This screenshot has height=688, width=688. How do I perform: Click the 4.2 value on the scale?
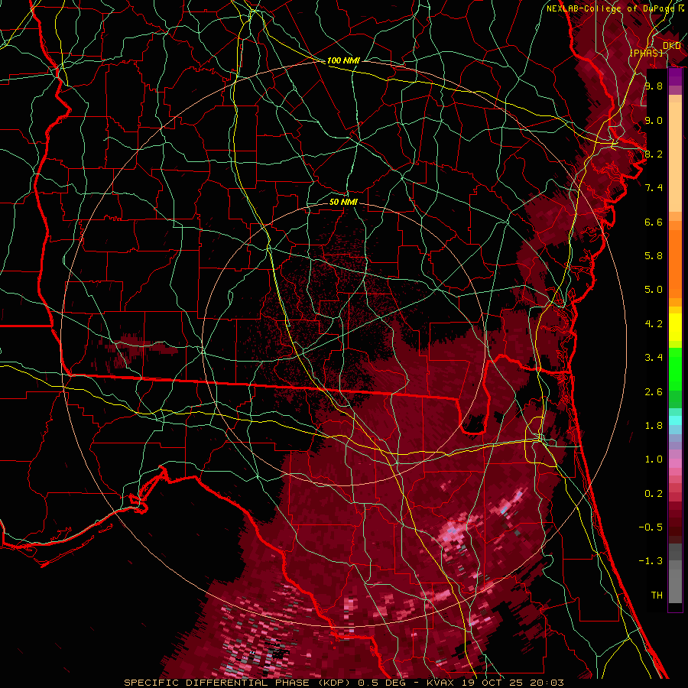tap(654, 324)
